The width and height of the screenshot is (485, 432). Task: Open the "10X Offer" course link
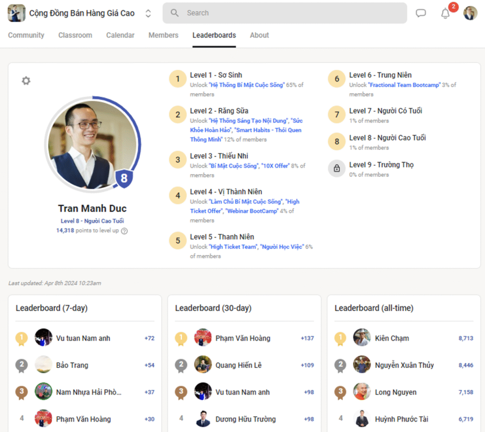(x=275, y=166)
